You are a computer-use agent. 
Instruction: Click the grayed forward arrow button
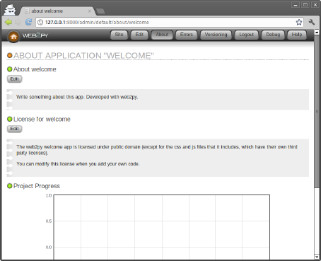18,22
